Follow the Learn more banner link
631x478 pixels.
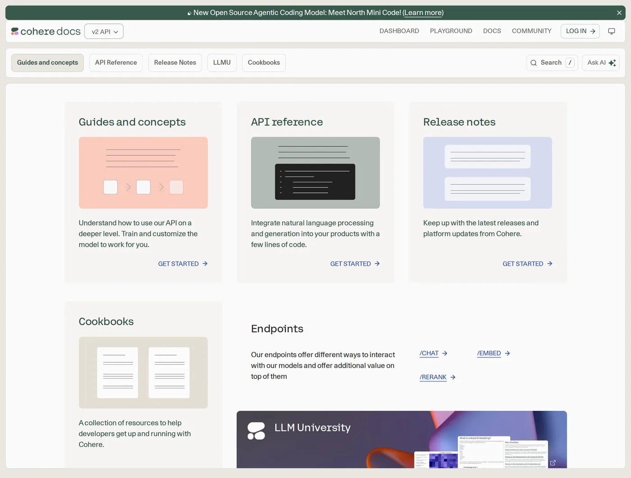423,13
